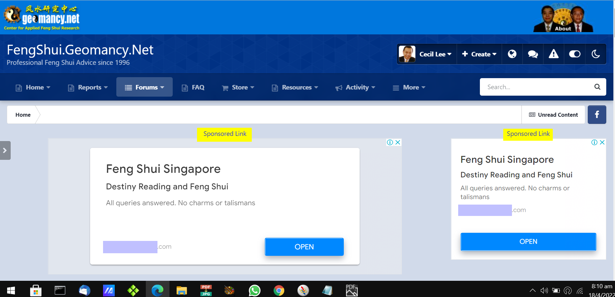The width and height of the screenshot is (615, 297).
Task: Click the geomancy.net logo
Action: (x=41, y=18)
